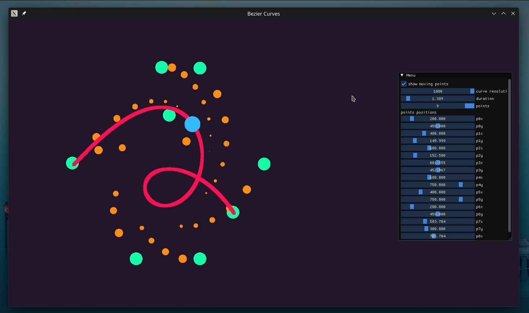Uncheck the show moving points checkbox
Viewport: 529px width, 313px height.
(404, 84)
